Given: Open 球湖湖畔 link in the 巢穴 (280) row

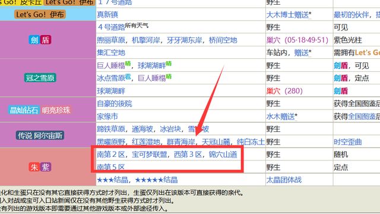Looking at the screenshot, I should pyautogui.click(x=111, y=91).
